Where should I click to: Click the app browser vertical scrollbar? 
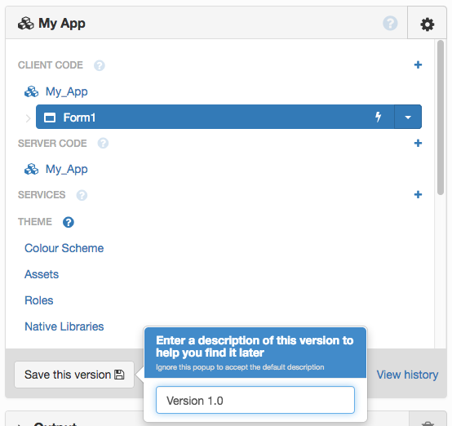click(441, 118)
